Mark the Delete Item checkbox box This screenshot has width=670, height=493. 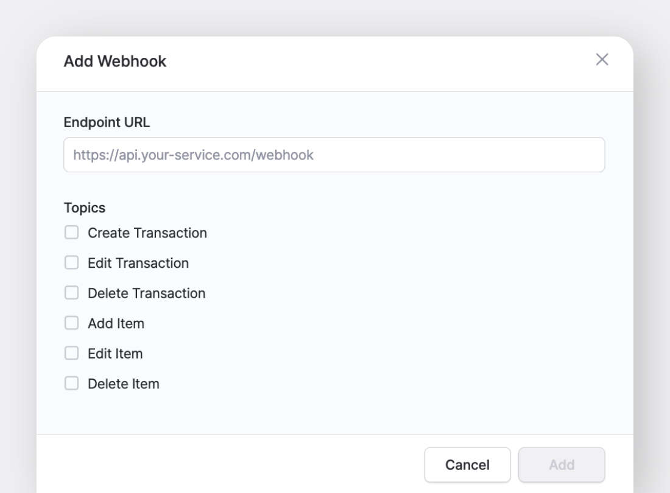pyautogui.click(x=72, y=383)
